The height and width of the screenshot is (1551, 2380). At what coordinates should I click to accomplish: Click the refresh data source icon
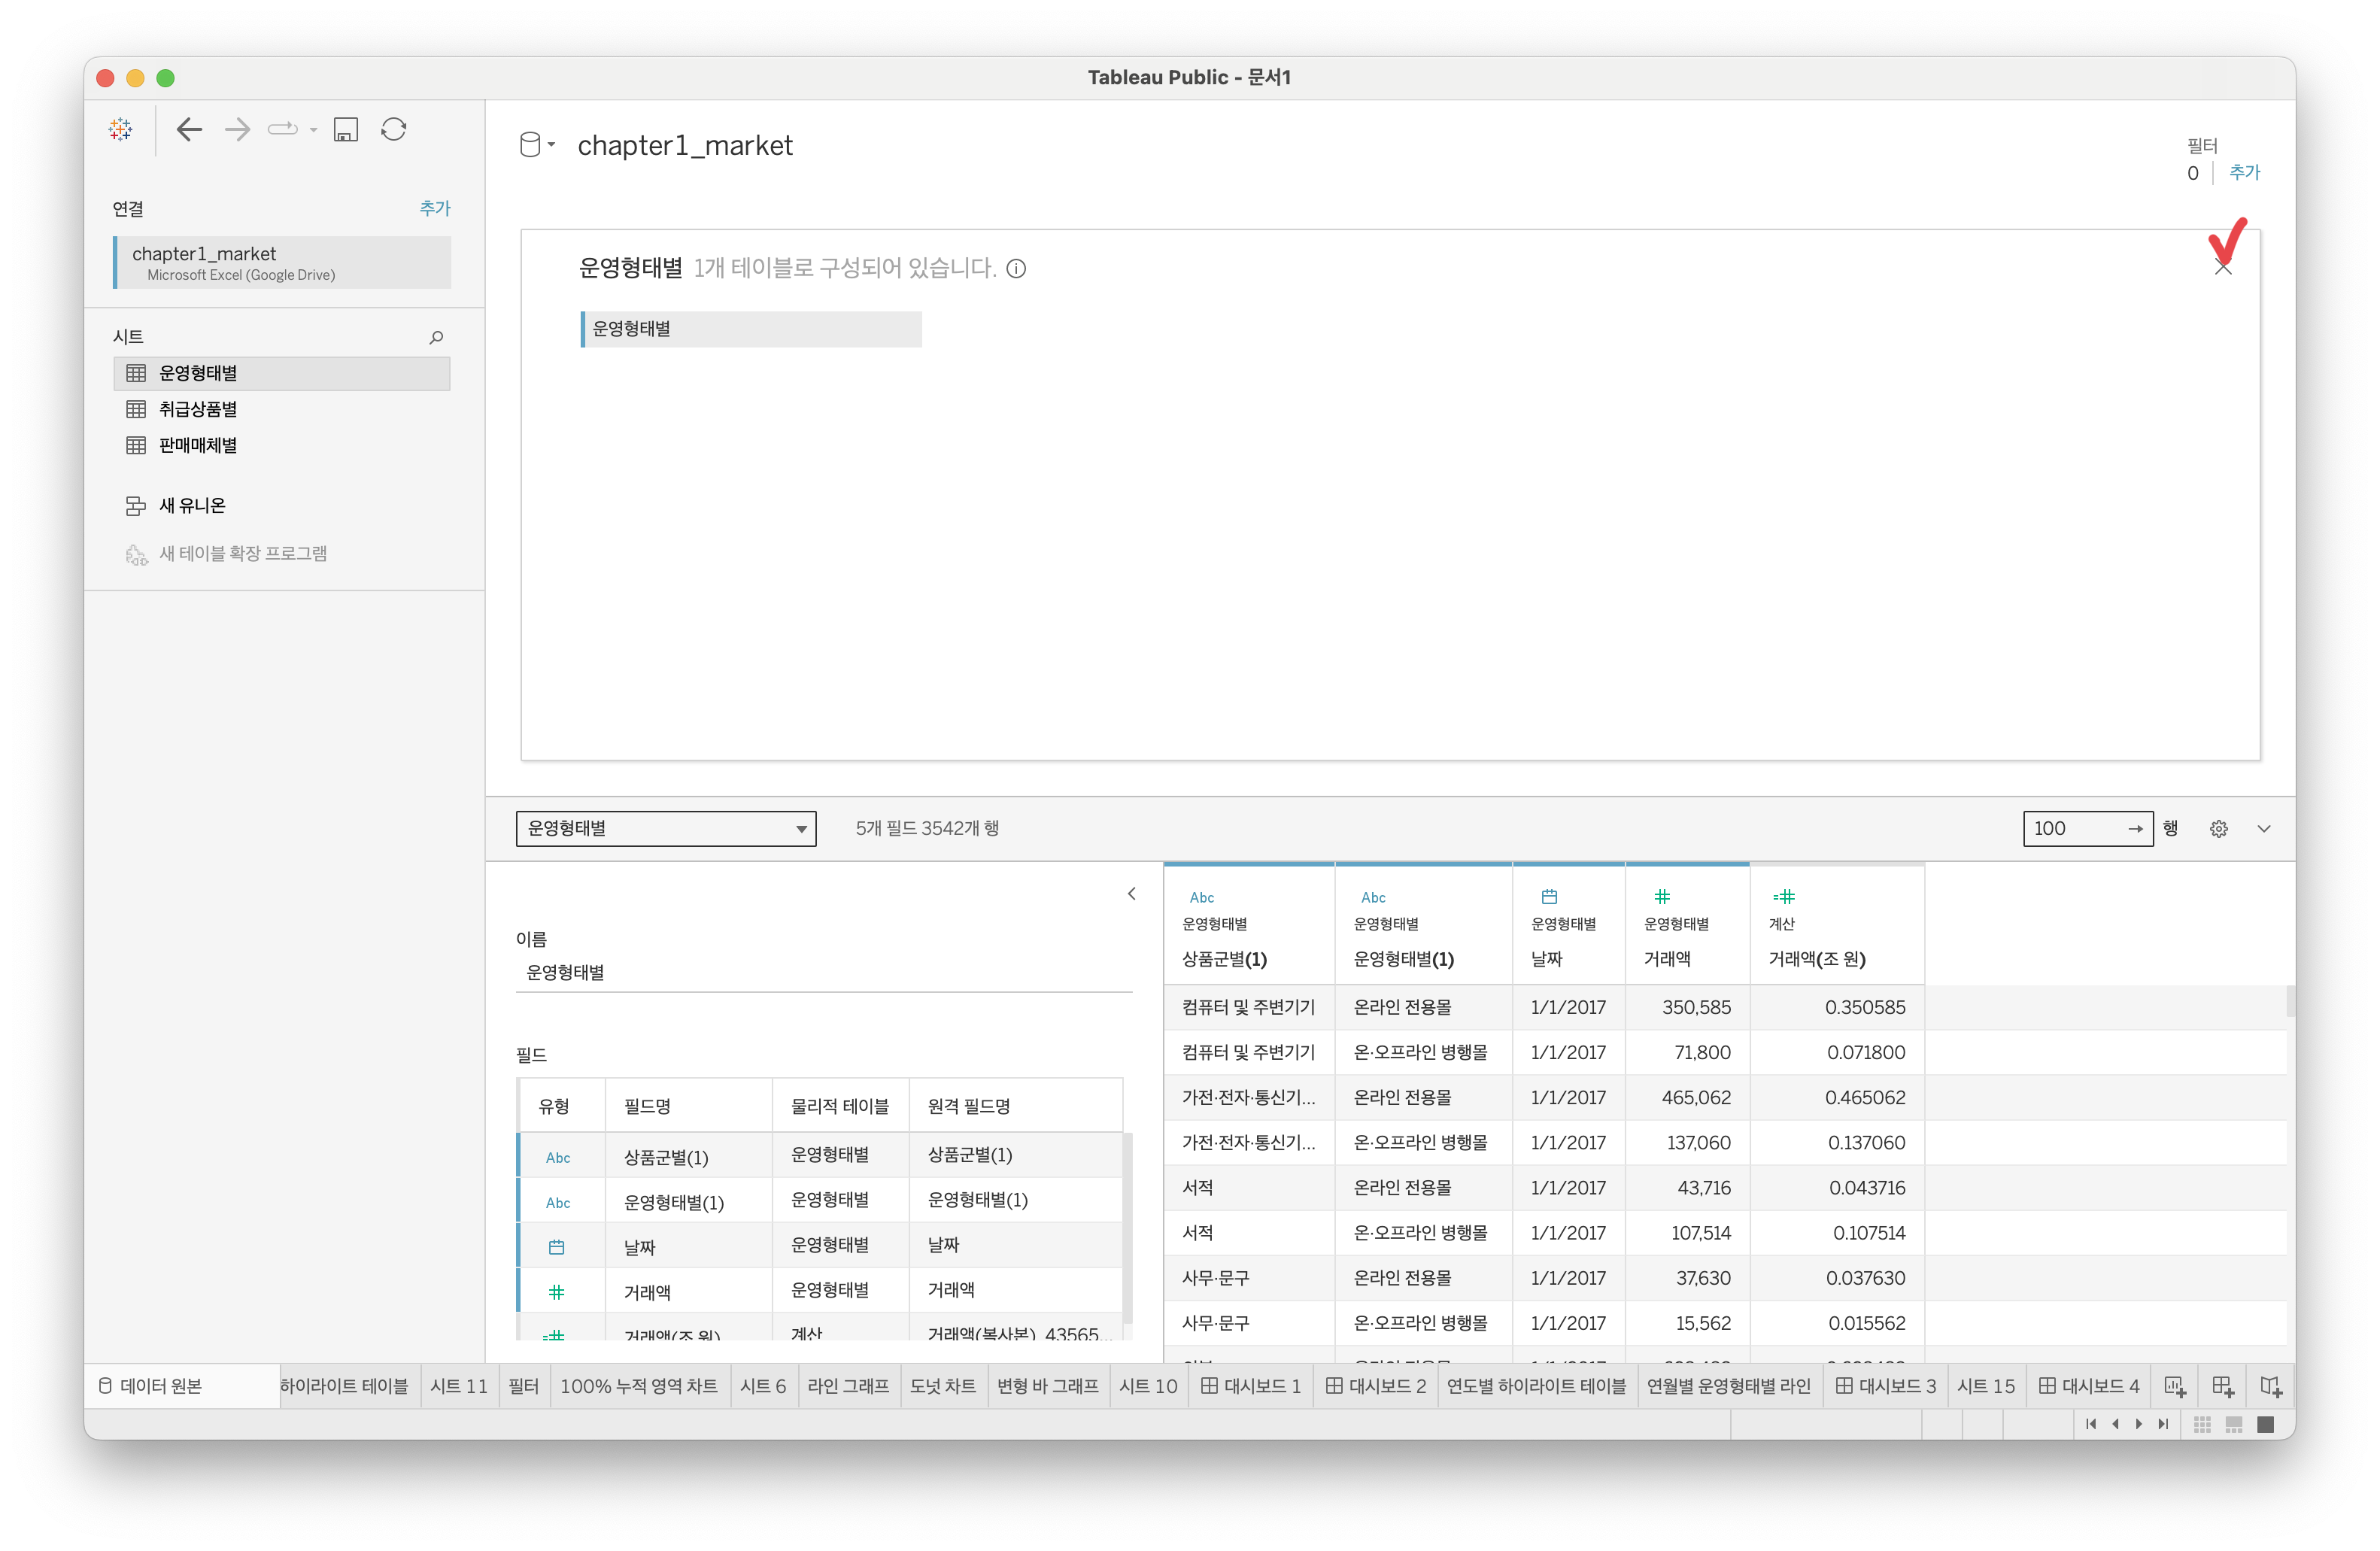[x=394, y=130]
